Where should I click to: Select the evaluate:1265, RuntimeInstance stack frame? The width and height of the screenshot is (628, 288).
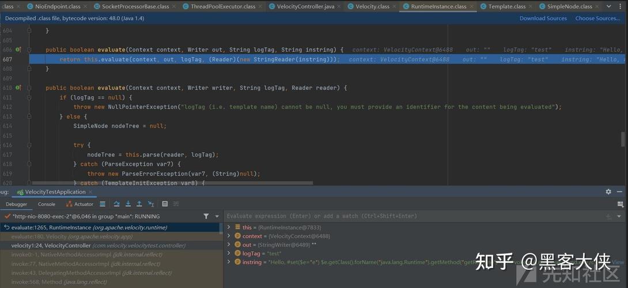109,228
